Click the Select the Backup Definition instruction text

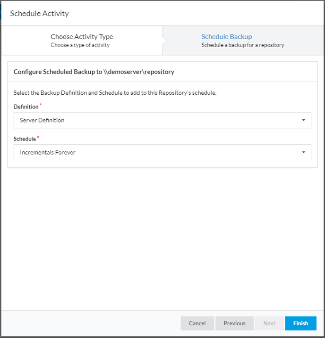pyautogui.click(x=115, y=93)
